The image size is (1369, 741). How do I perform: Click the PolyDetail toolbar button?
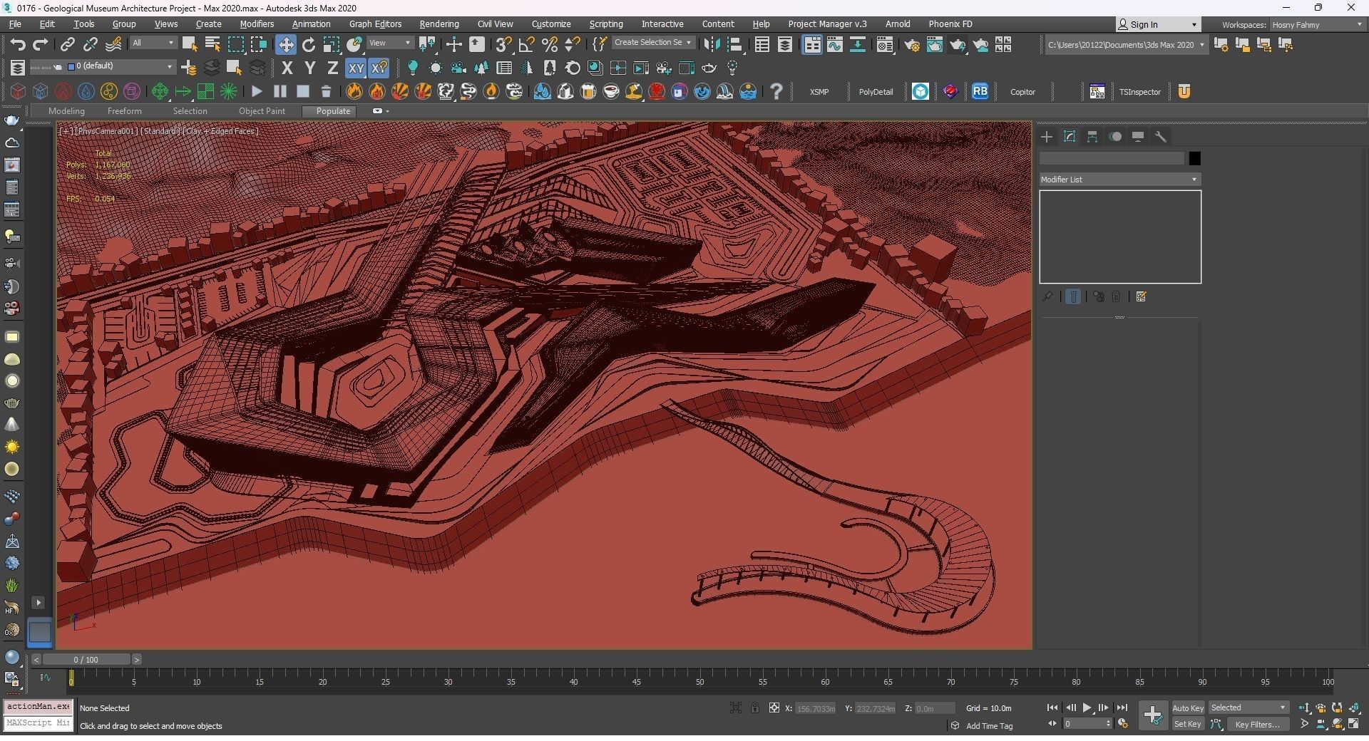876,92
